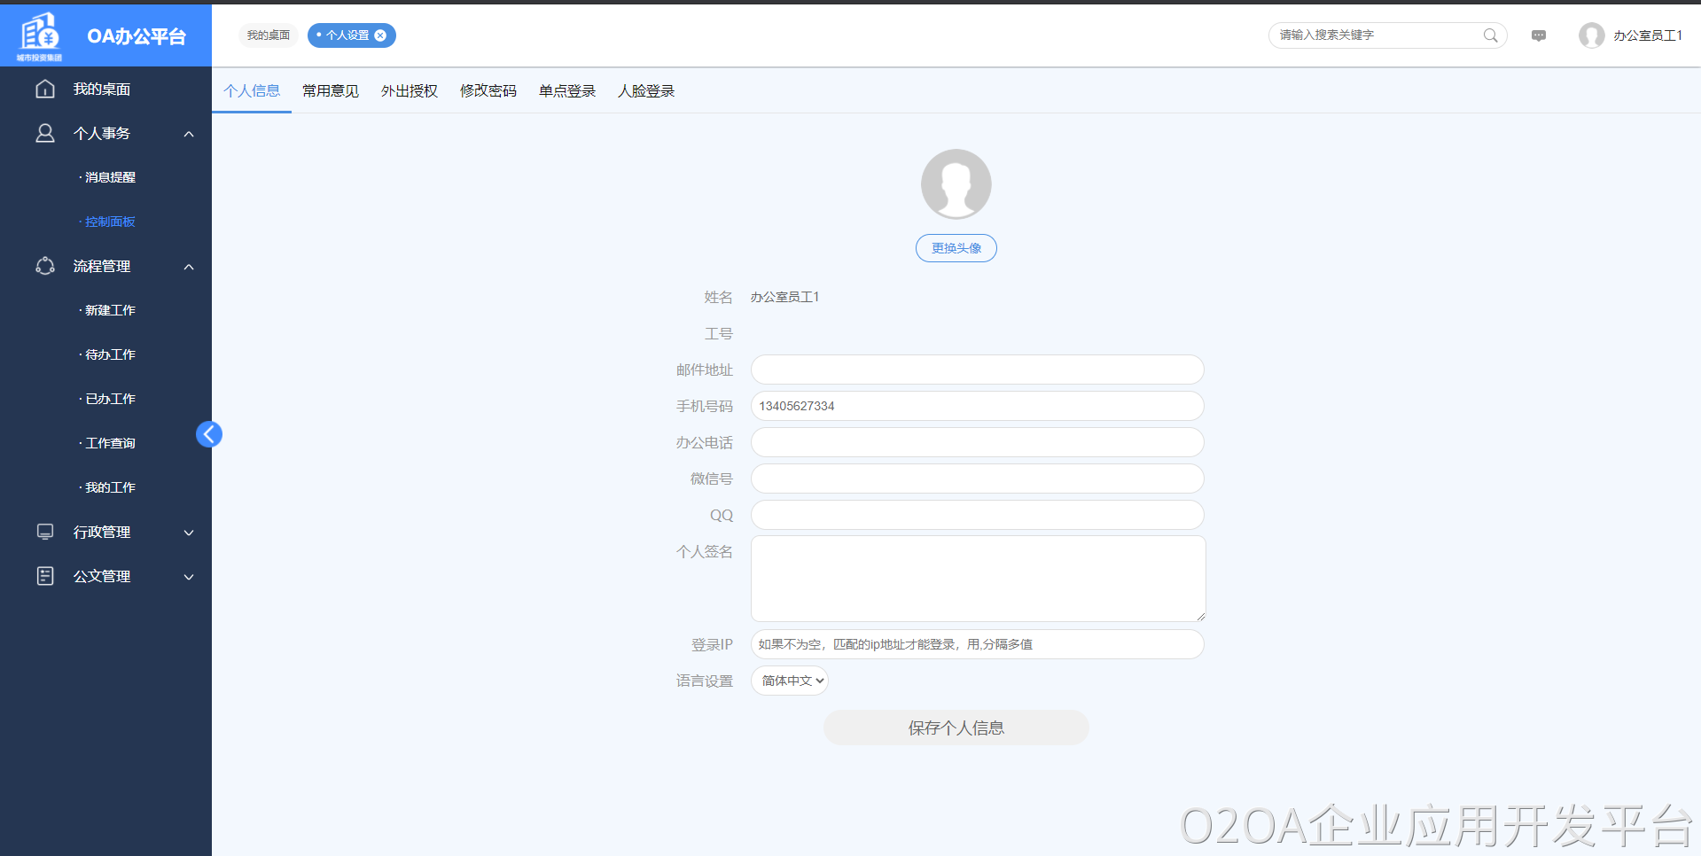Collapse the 个人事务 menu section
Viewport: 1701px width, 856px height.
pos(189,134)
